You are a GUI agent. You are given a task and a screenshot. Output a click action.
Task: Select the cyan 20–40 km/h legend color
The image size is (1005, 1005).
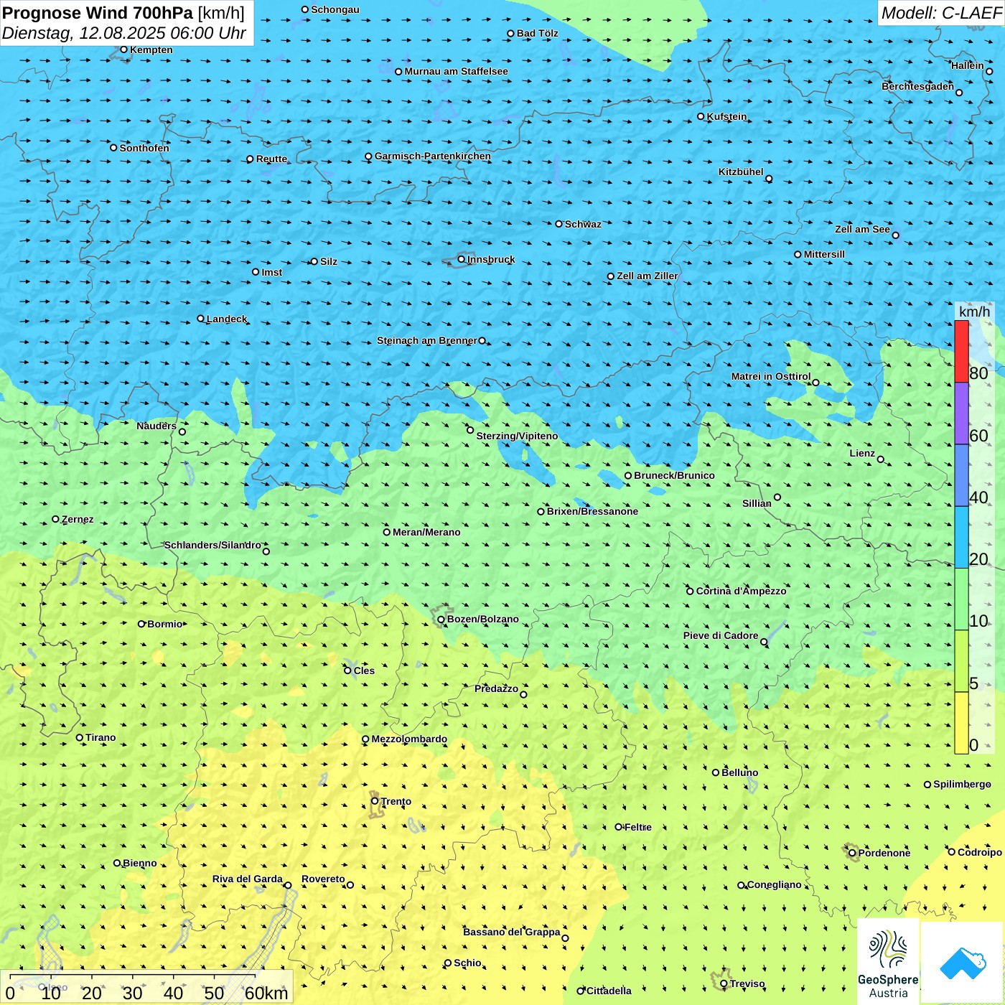coord(961,538)
